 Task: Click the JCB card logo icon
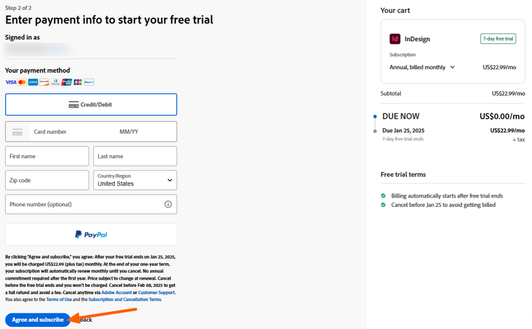(x=78, y=82)
